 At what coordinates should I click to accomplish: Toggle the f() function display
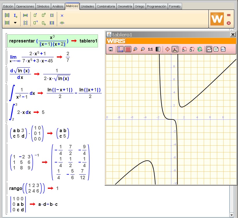click(x=223, y=49)
